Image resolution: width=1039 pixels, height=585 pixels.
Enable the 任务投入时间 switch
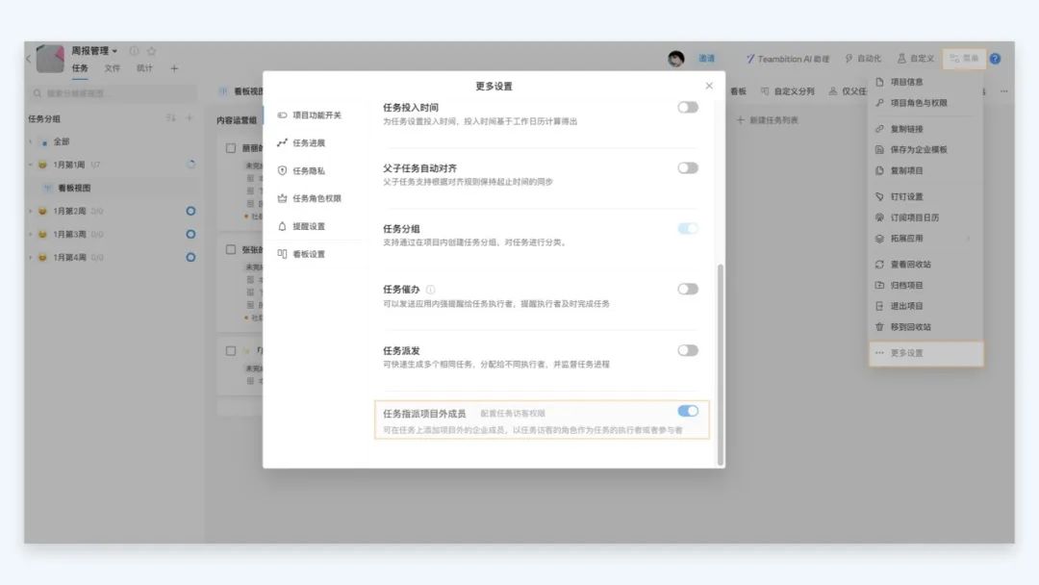pyautogui.click(x=688, y=108)
